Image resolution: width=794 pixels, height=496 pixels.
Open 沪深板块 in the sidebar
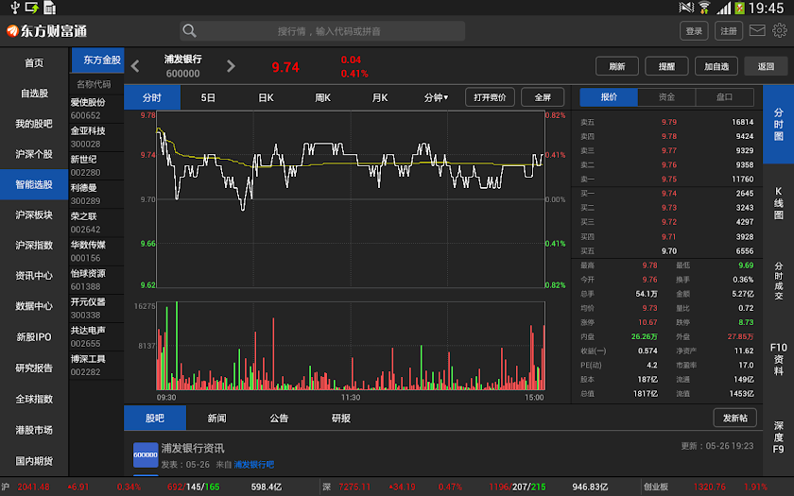pos(34,215)
